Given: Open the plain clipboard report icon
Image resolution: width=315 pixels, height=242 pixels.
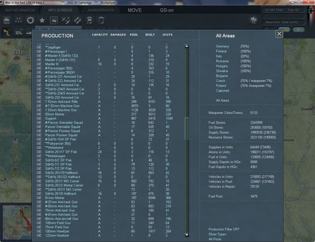Looking at the screenshot, I should (101, 21).
